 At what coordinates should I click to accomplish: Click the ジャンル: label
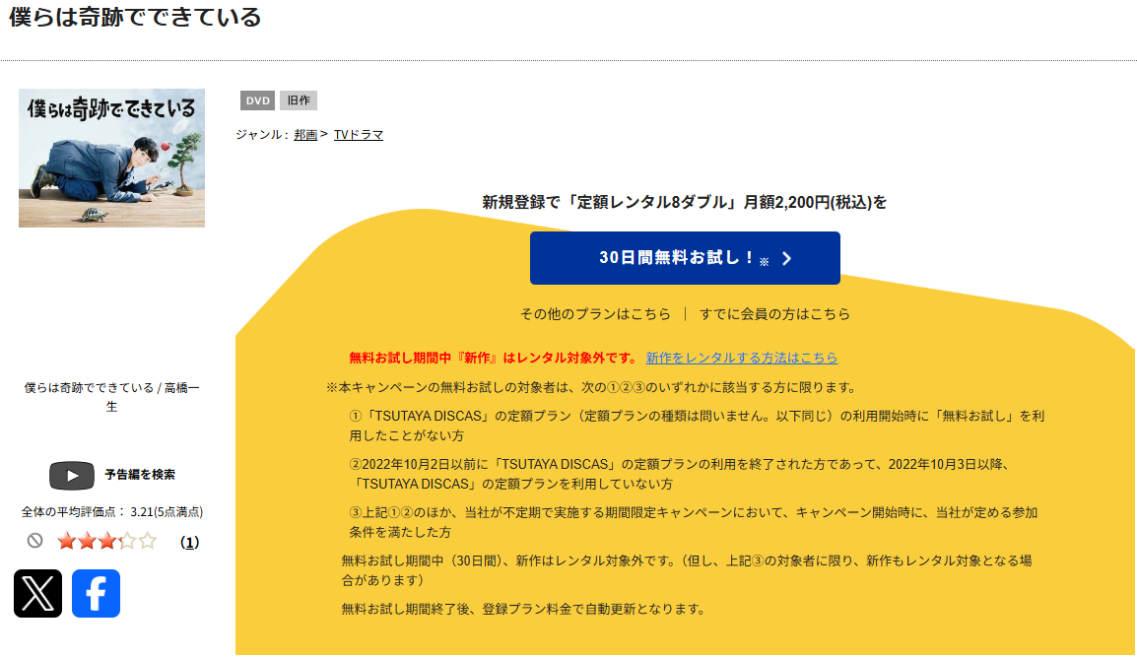tap(262, 135)
